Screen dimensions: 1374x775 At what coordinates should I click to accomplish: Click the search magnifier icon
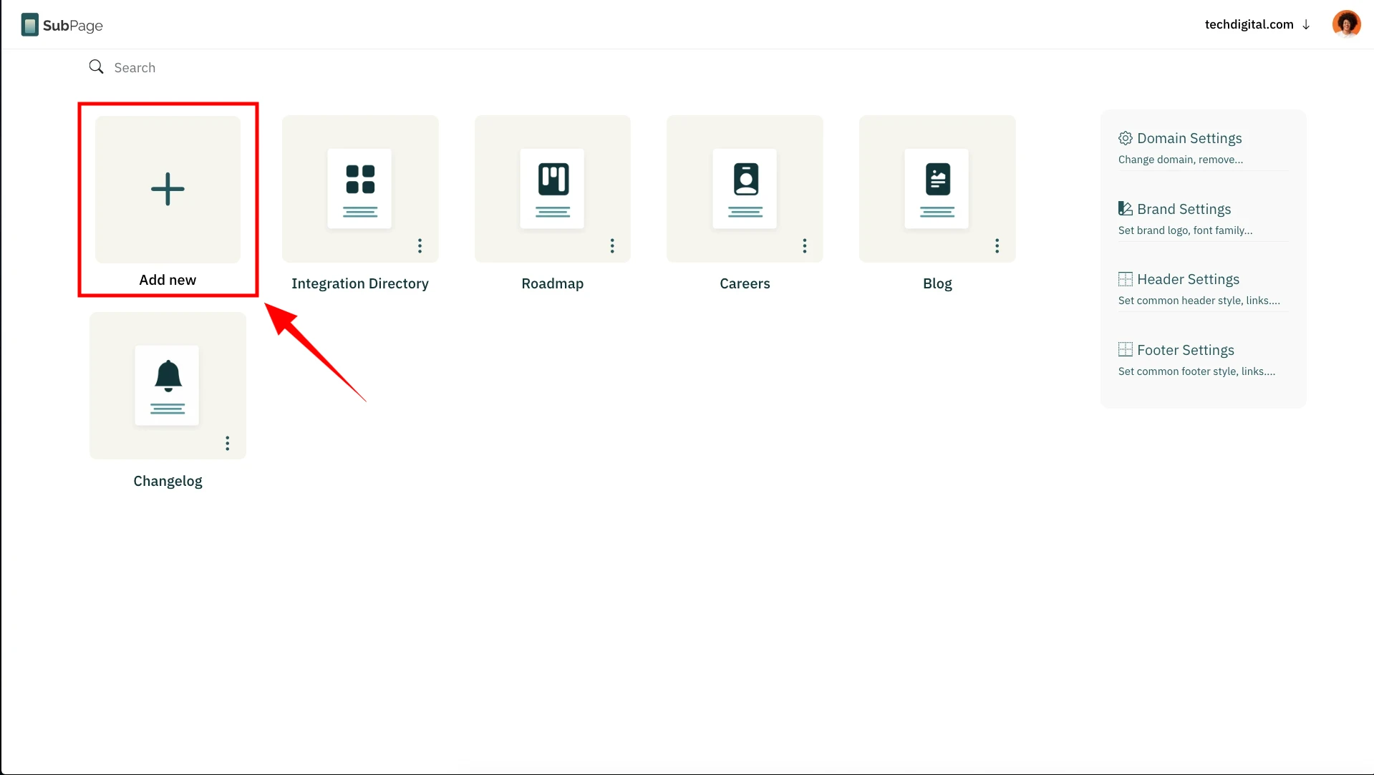point(96,67)
